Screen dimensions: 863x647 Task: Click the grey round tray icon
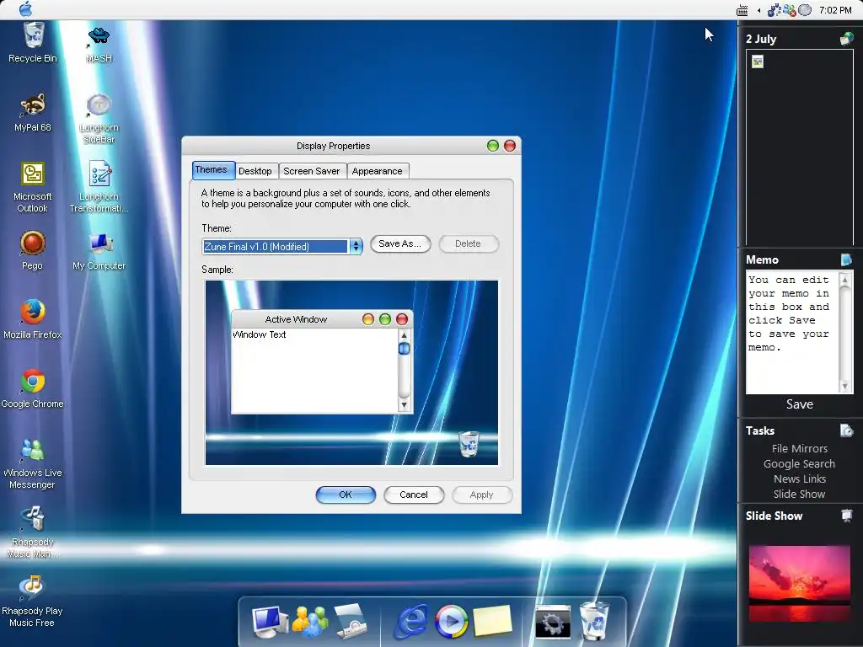coord(805,10)
